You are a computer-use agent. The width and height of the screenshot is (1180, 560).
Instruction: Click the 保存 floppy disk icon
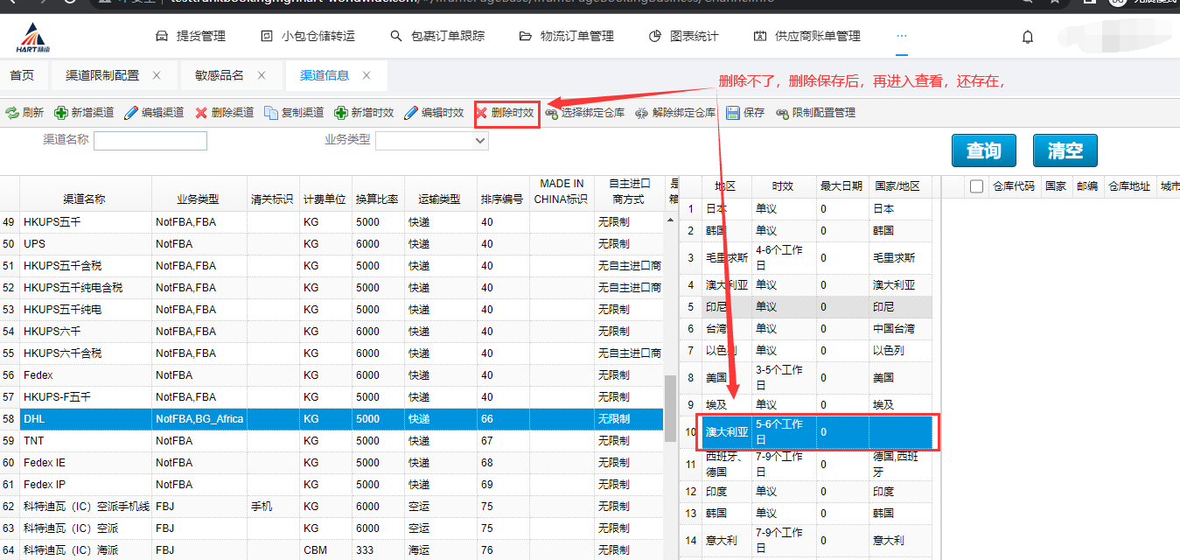[x=733, y=113]
